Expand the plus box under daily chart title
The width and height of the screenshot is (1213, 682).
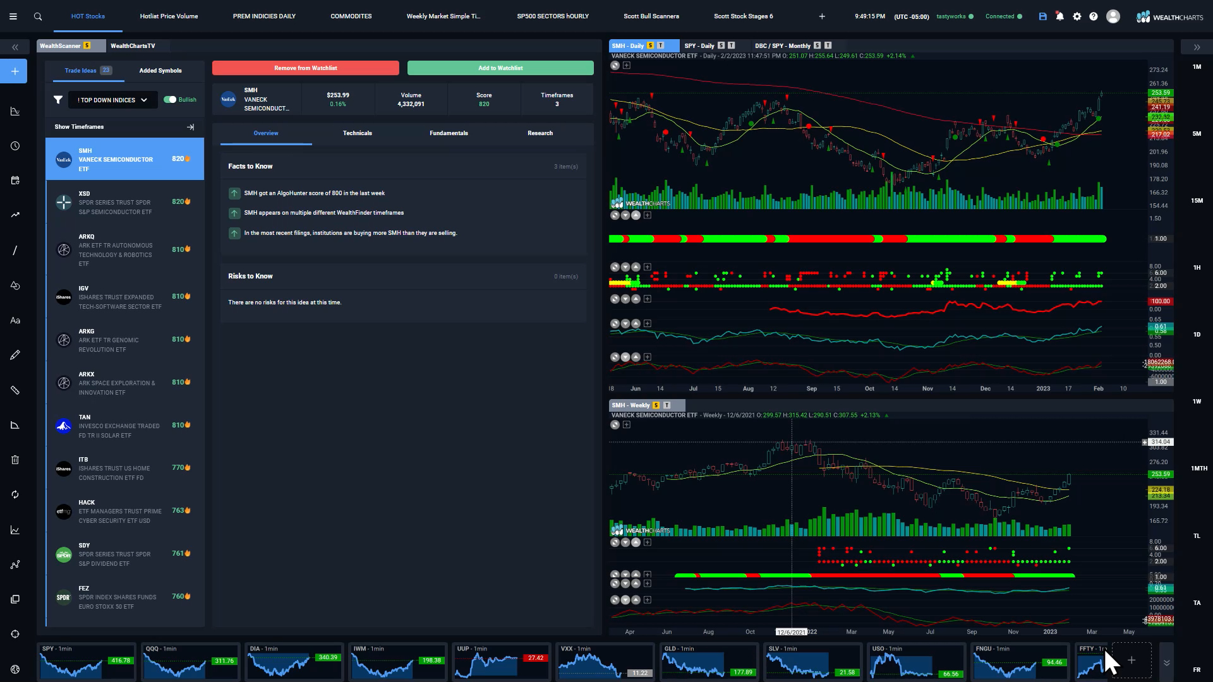tap(626, 66)
